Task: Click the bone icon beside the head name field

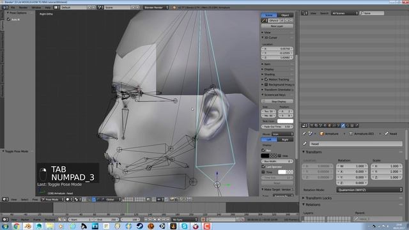Action: pyautogui.click(x=305, y=144)
